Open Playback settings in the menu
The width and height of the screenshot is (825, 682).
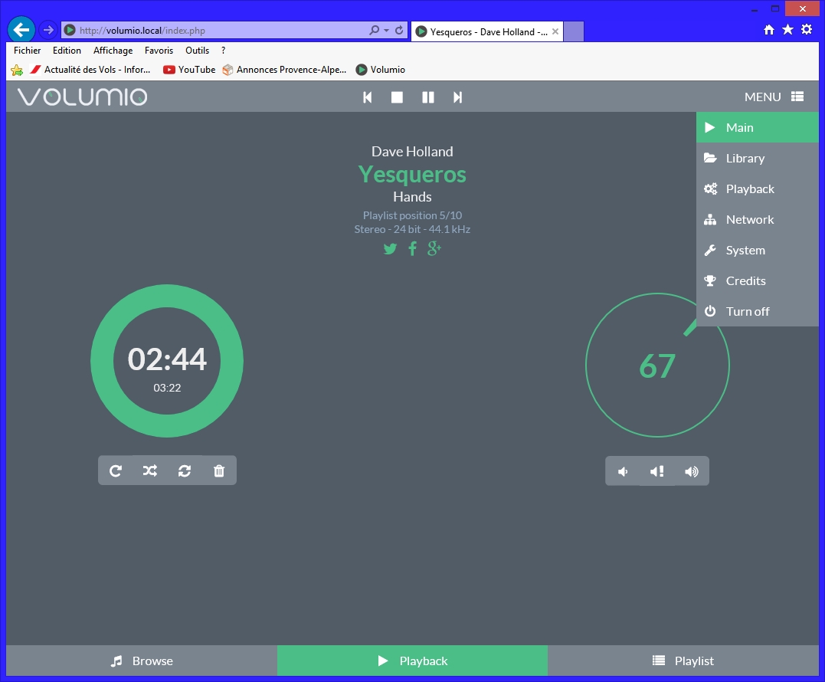[757, 189]
